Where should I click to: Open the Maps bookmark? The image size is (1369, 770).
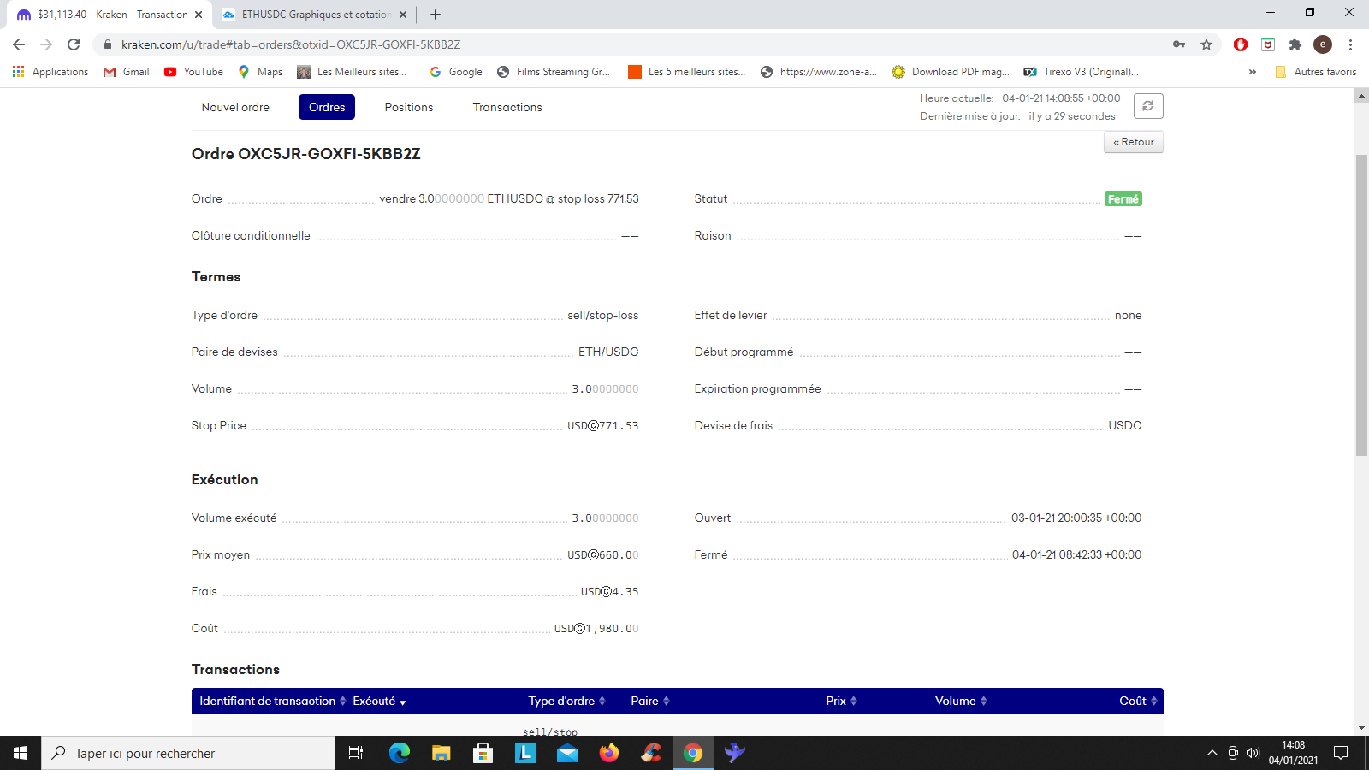tap(260, 72)
